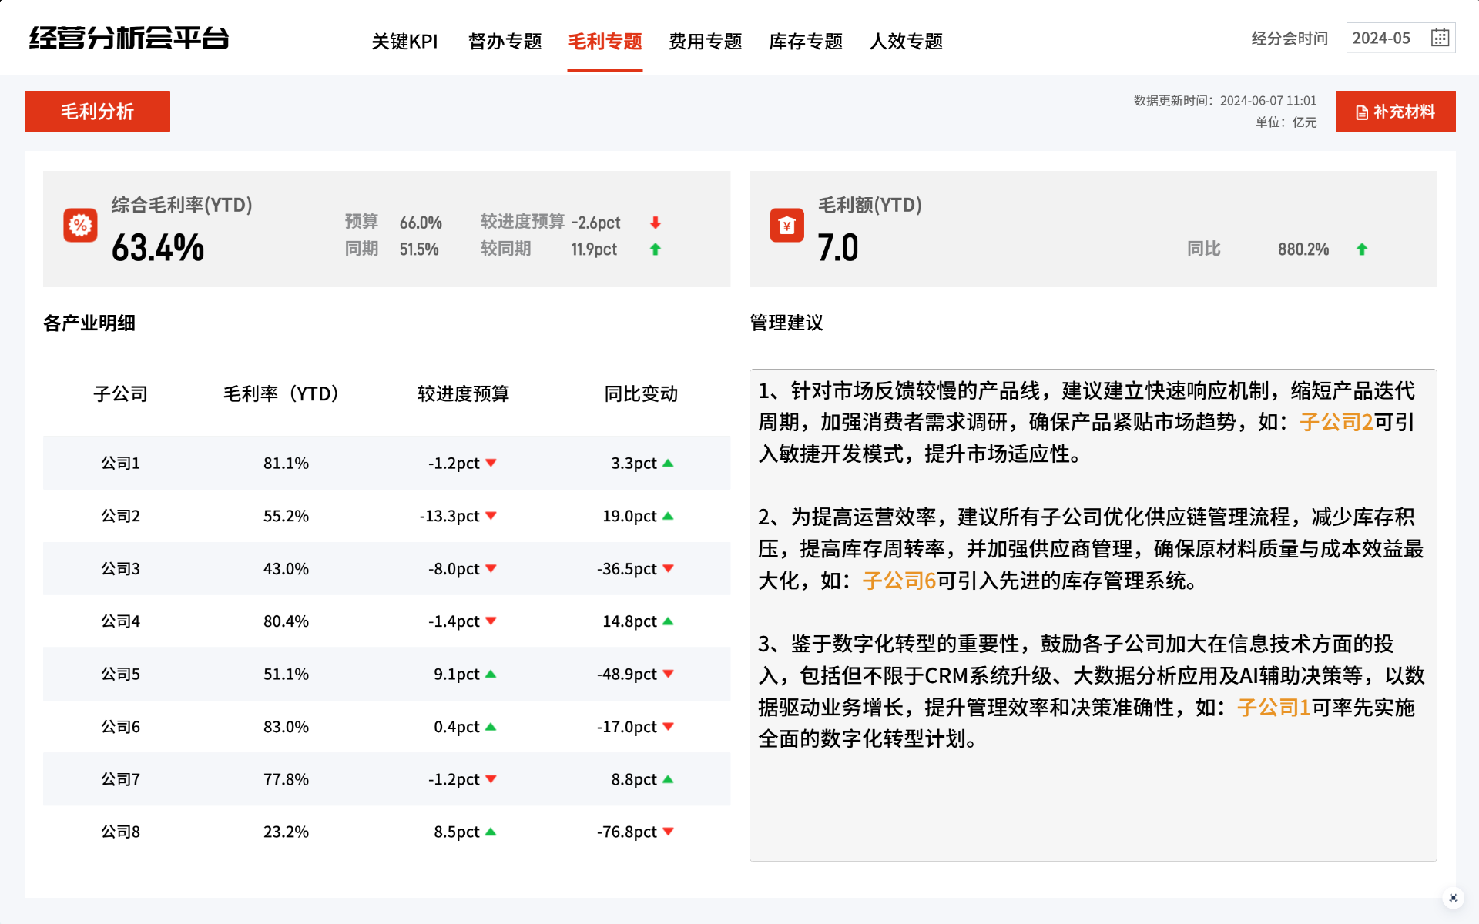Click the red triangle next to -13.3pct
This screenshot has width=1479, height=924.
491,516
